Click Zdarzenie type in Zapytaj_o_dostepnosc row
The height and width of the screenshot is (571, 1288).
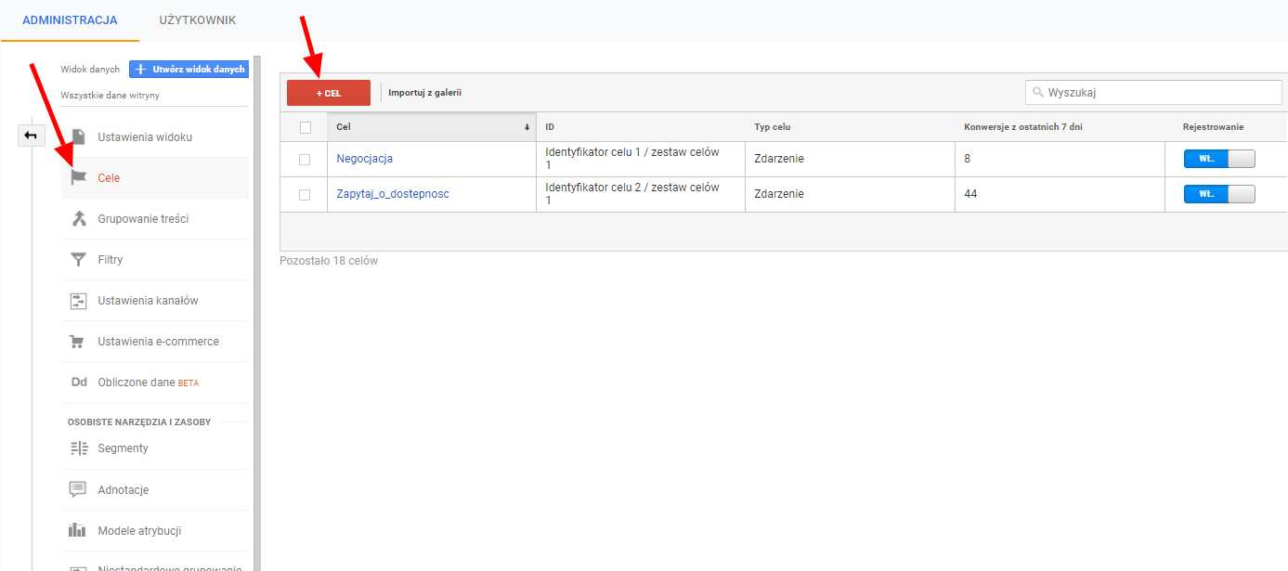[779, 194]
